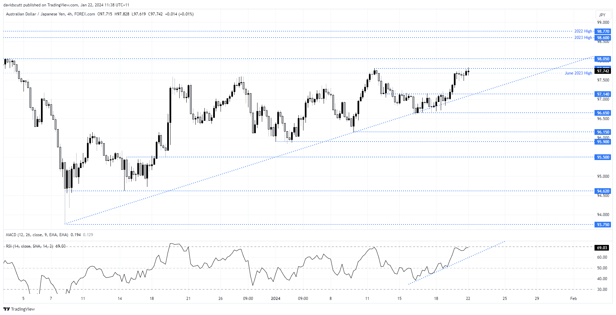The image size is (616, 315).
Task: Click the 99.000 price axis label
Action: [x=603, y=22]
